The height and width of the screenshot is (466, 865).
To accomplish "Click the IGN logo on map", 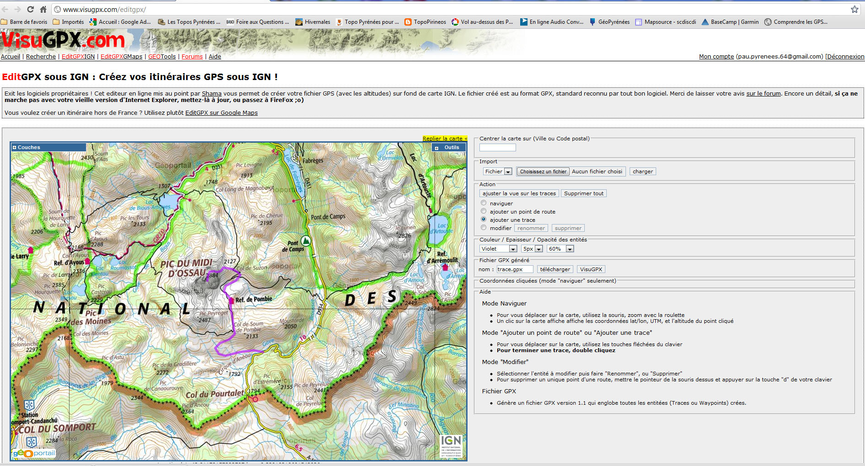I will pyautogui.click(x=451, y=446).
